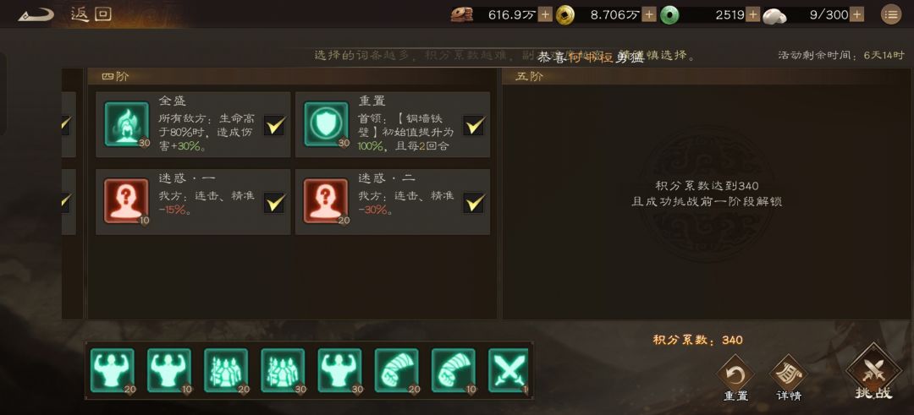Select the 迷惑·二 red question-mark icon

(x=326, y=201)
